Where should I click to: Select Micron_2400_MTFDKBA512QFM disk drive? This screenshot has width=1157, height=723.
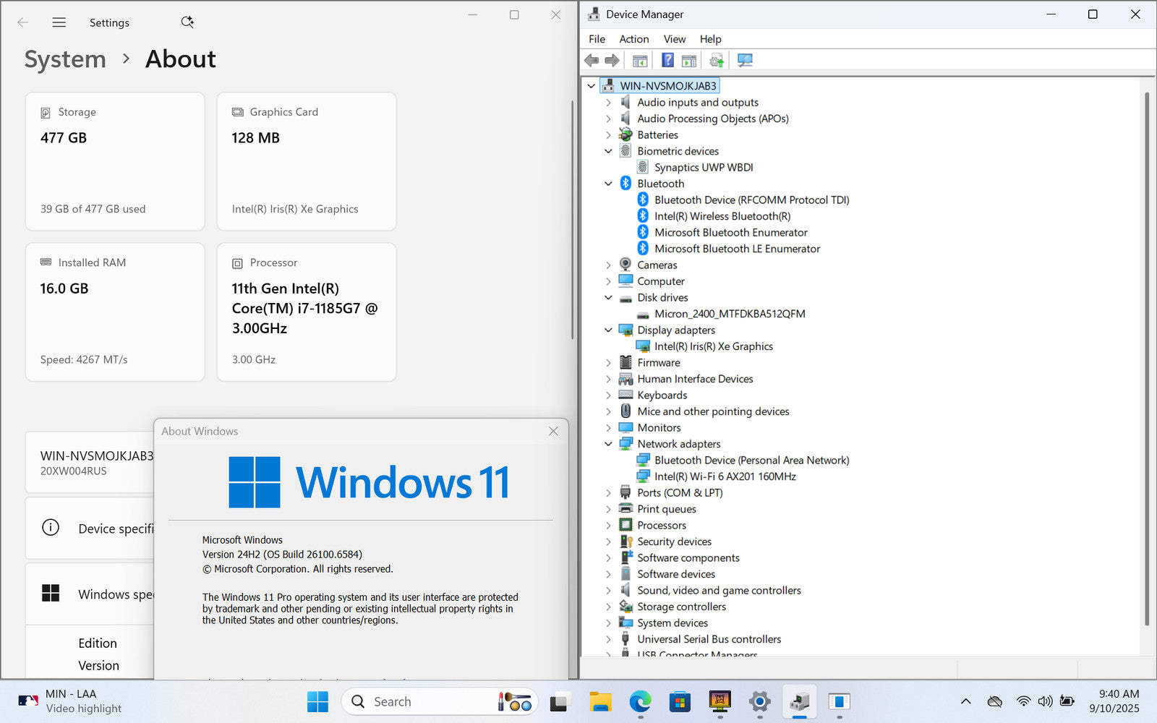tap(730, 314)
